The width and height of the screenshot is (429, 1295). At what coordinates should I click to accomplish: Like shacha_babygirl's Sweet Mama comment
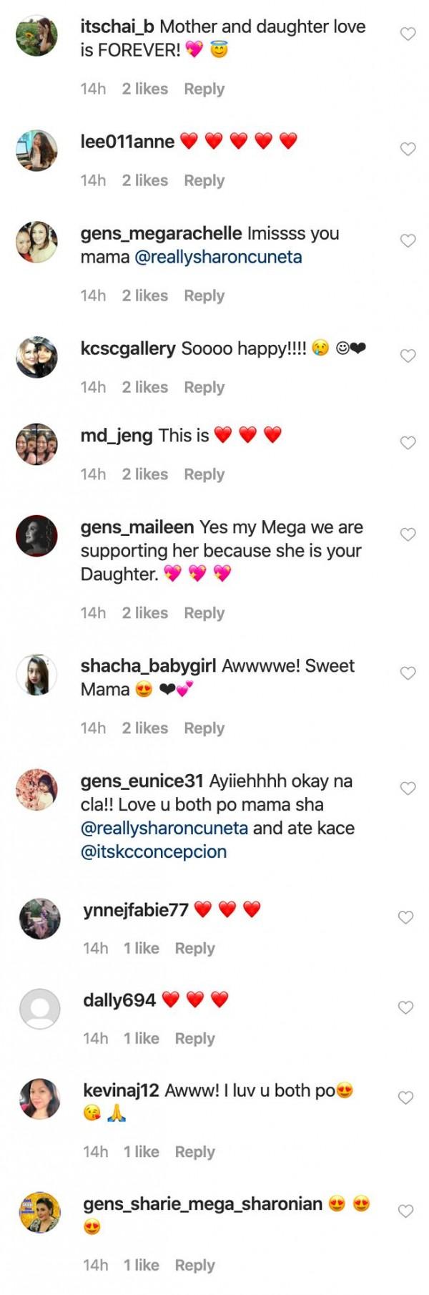click(x=408, y=671)
